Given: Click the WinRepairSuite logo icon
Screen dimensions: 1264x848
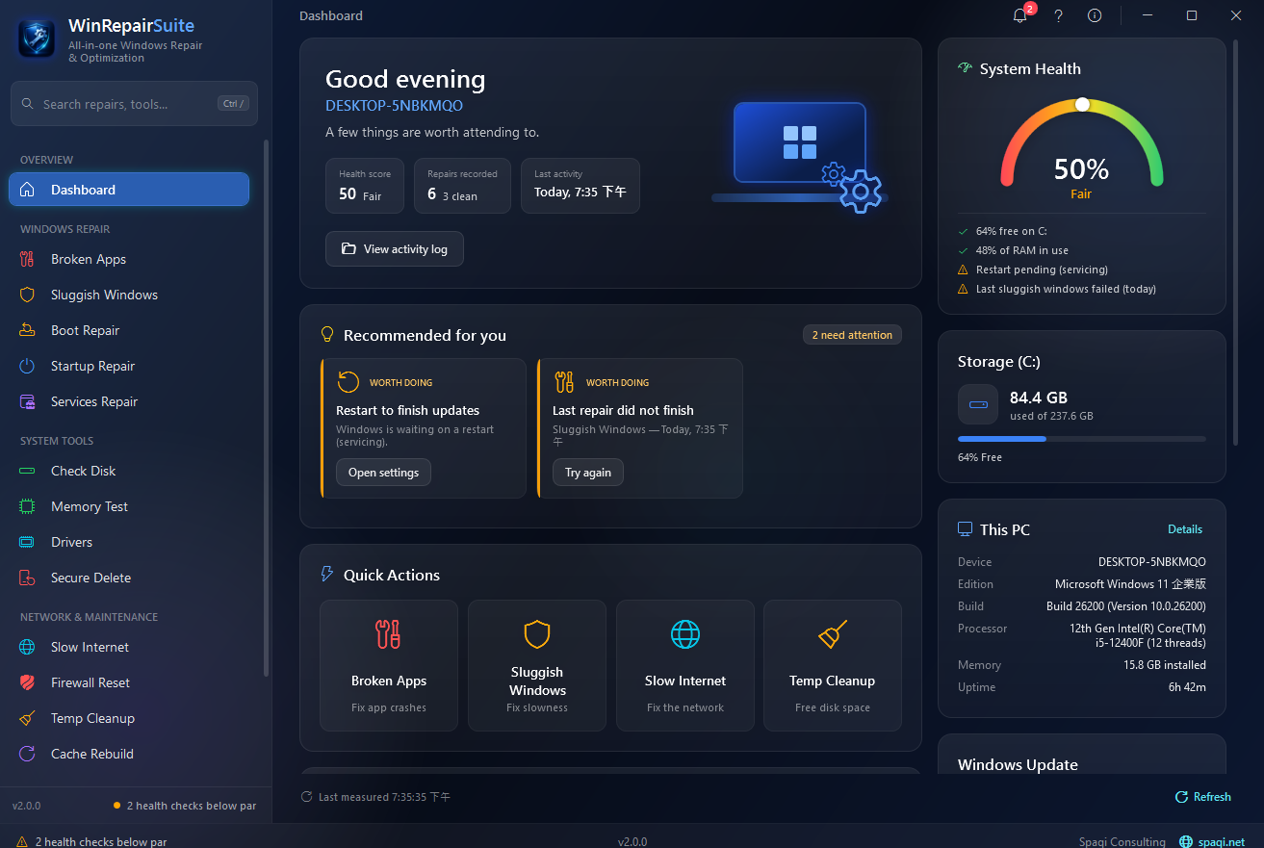Looking at the screenshot, I should click(x=37, y=39).
